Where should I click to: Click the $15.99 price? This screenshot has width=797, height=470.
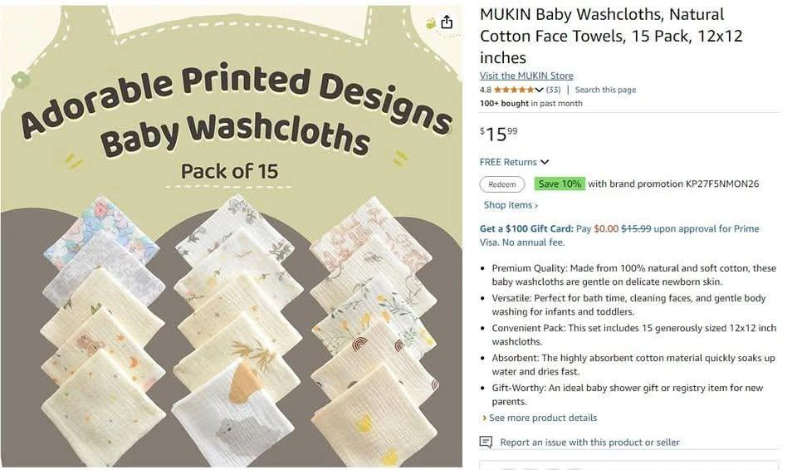(x=499, y=135)
